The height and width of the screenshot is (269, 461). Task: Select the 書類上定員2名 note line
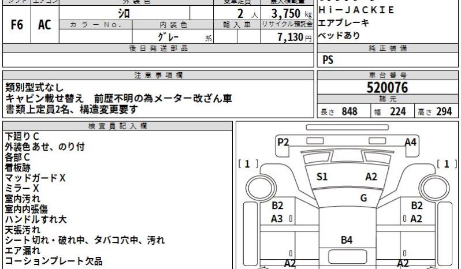(x=72, y=110)
